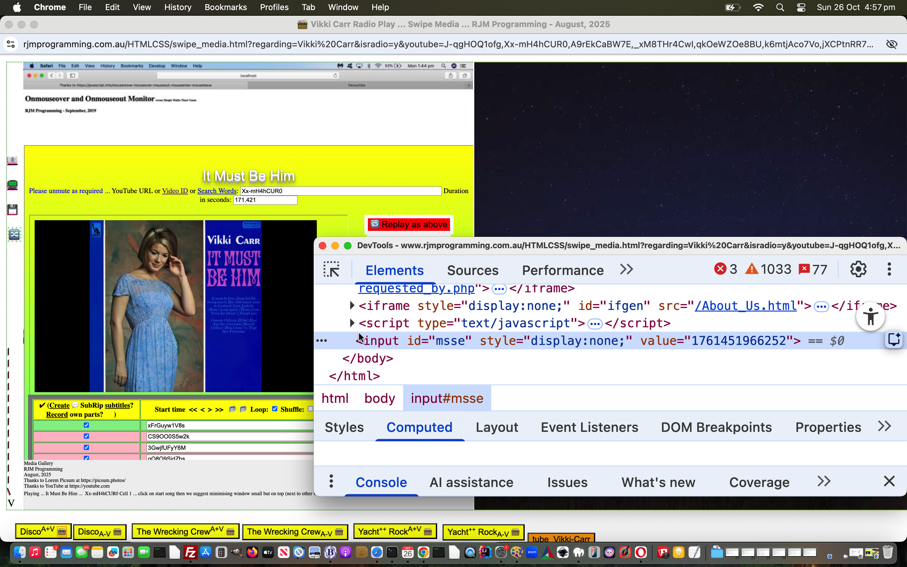Click the shuffle icon in left sidebar

[x=14, y=234]
